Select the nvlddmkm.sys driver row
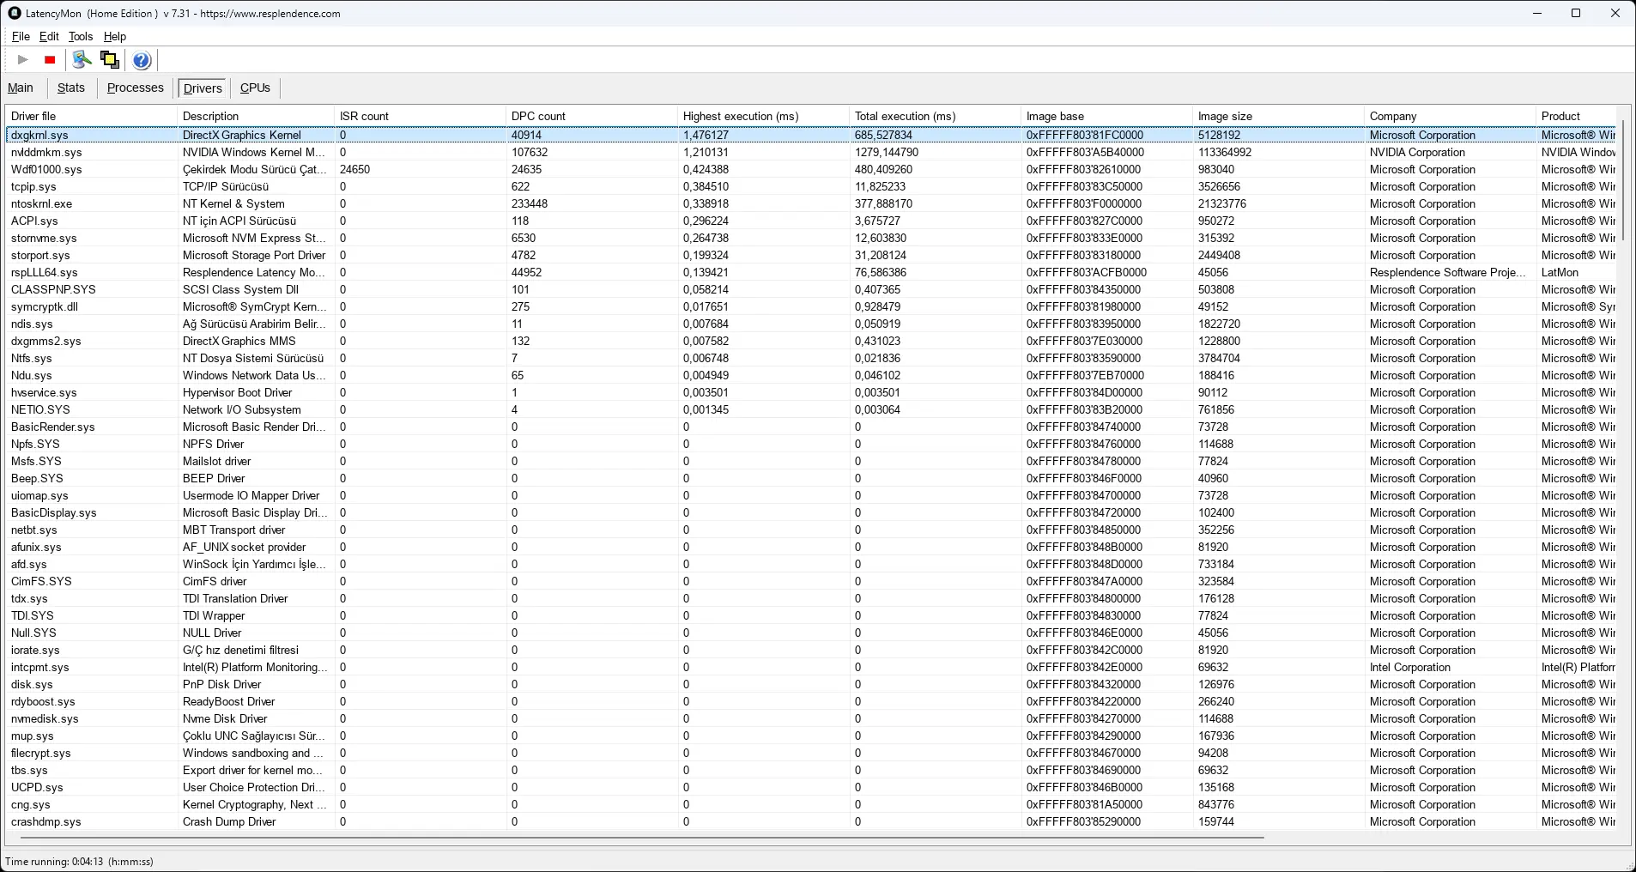The image size is (1636, 872). (810, 152)
